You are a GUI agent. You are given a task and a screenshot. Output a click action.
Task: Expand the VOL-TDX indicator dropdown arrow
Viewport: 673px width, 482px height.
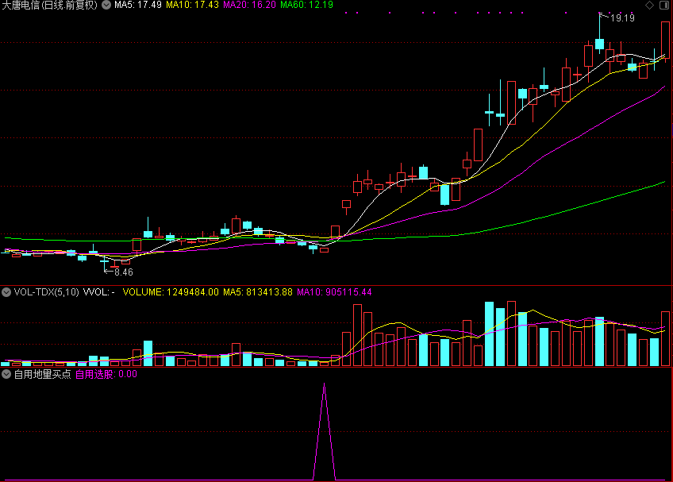(6, 292)
